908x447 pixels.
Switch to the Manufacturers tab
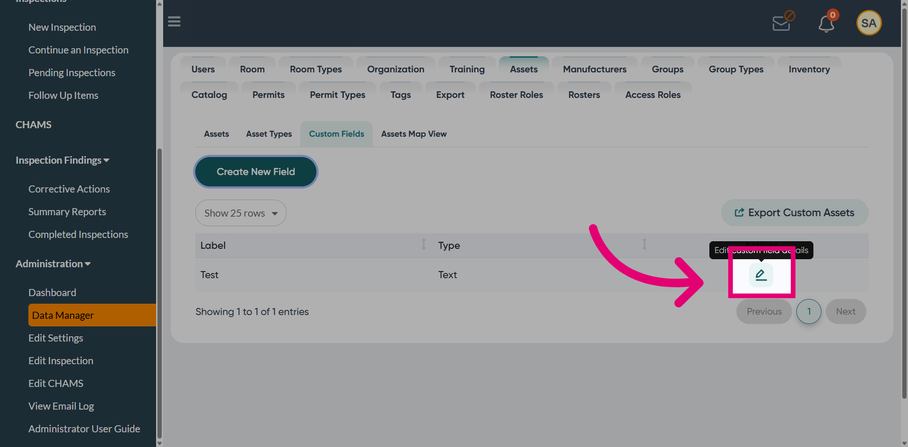[594, 69]
